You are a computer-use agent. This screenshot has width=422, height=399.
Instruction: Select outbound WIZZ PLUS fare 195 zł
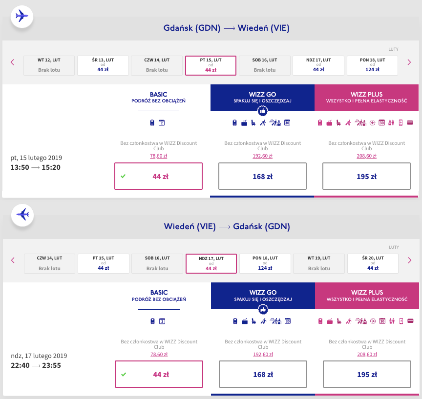366,176
